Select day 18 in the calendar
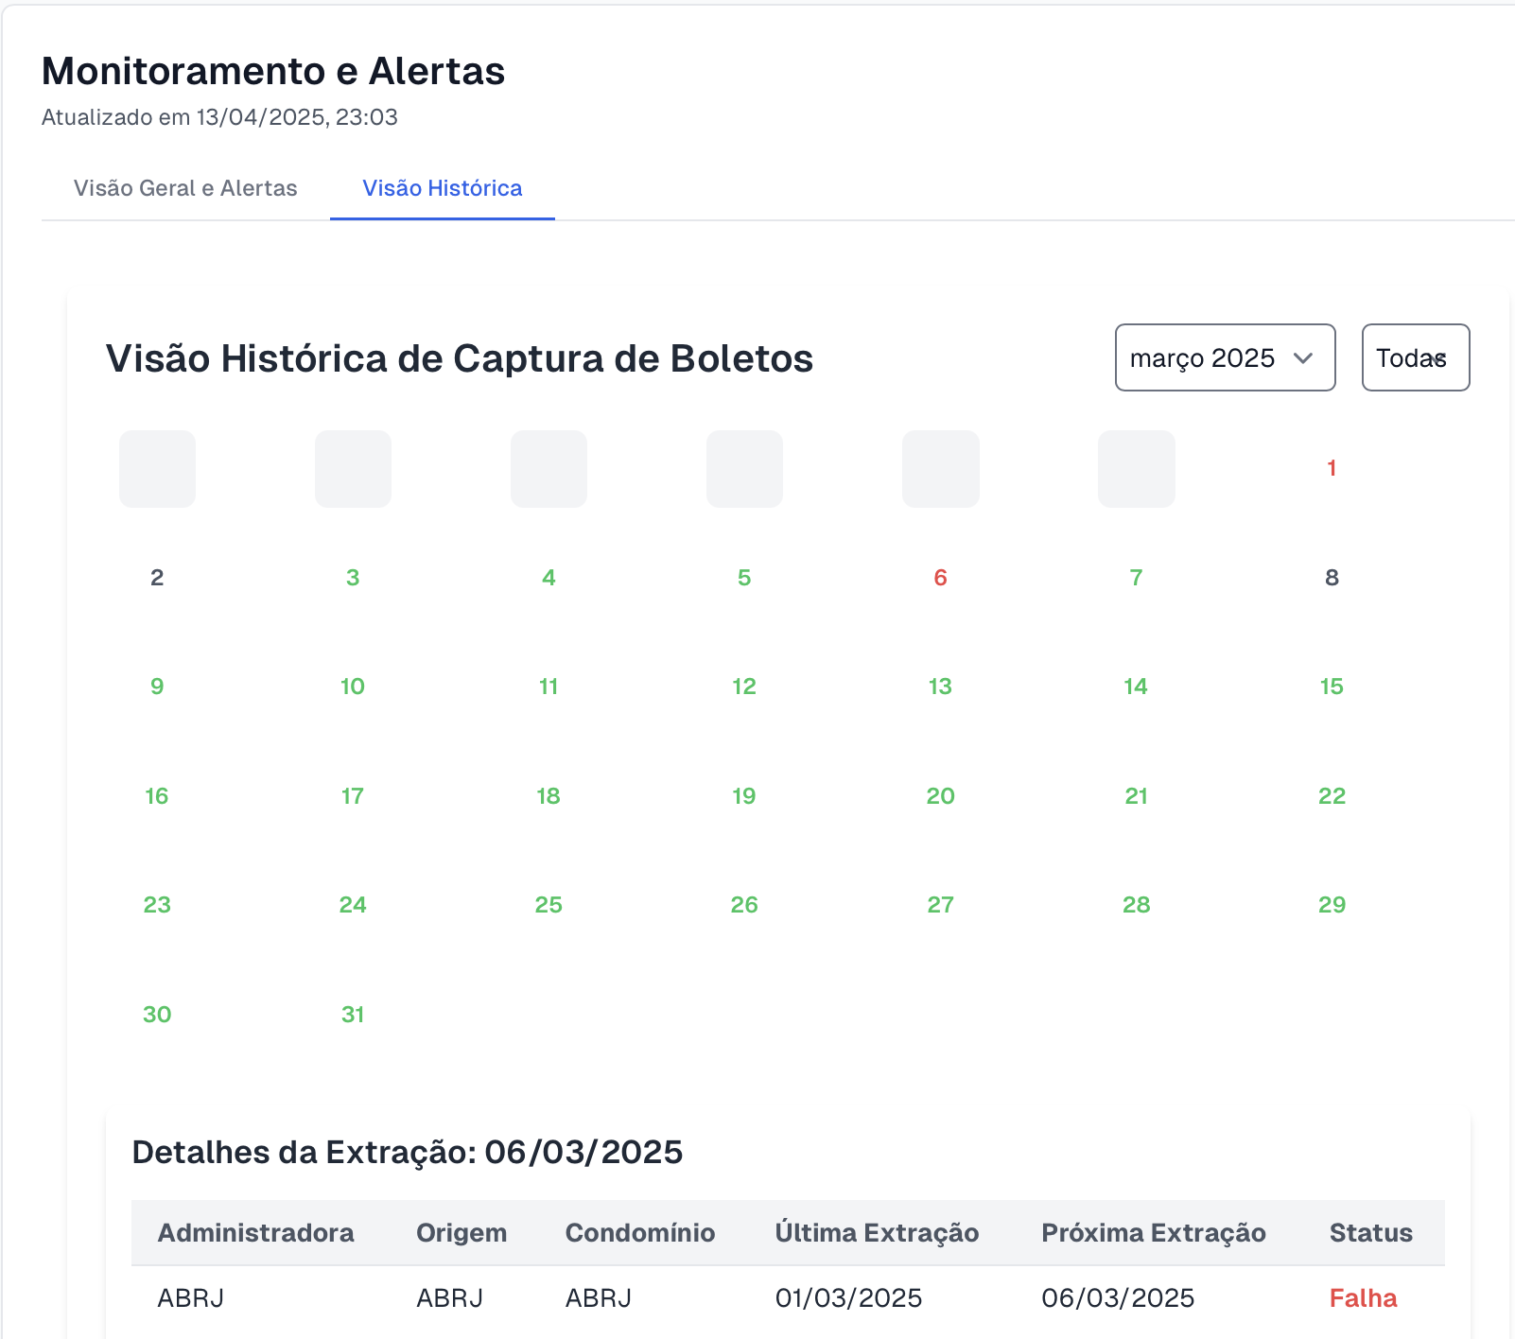 (x=549, y=796)
